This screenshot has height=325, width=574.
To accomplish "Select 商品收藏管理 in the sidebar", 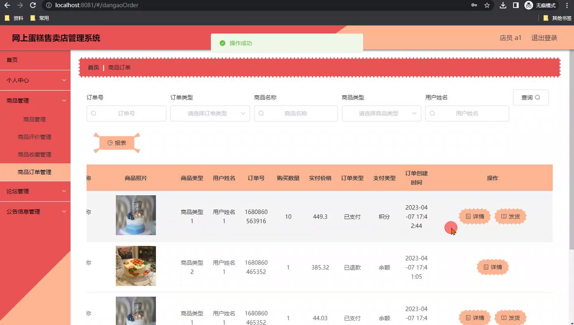I will [x=35, y=155].
